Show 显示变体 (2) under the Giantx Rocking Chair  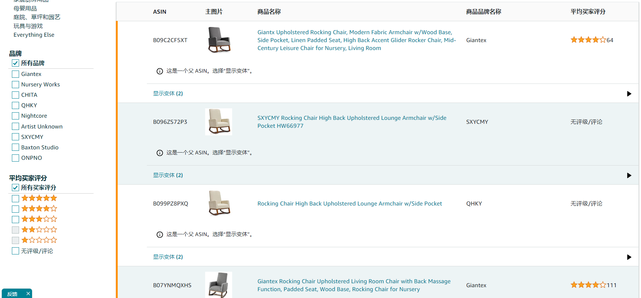[168, 94]
